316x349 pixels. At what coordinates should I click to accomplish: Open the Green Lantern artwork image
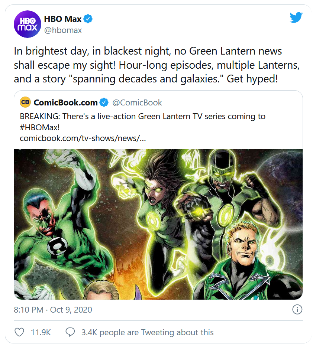(x=158, y=224)
